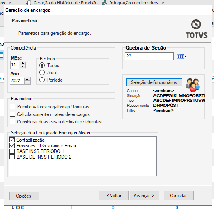Viewport: 214px width, 209px height.
Task: Click the Quebra de Seção input field
Action: click(x=149, y=56)
